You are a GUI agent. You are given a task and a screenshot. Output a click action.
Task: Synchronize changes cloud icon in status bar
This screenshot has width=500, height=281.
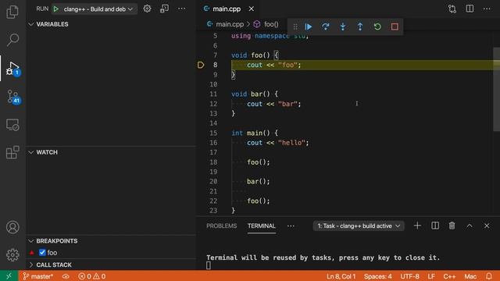tap(66, 276)
